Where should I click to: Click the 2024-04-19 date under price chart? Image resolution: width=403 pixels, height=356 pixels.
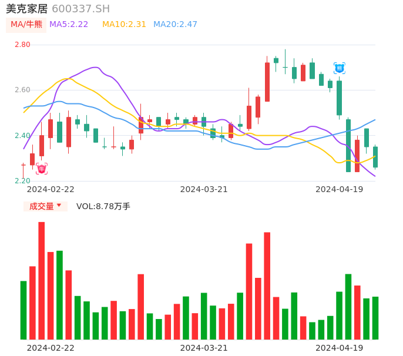click(x=340, y=190)
